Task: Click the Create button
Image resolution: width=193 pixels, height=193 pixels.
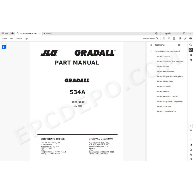Action: coord(47,33)
